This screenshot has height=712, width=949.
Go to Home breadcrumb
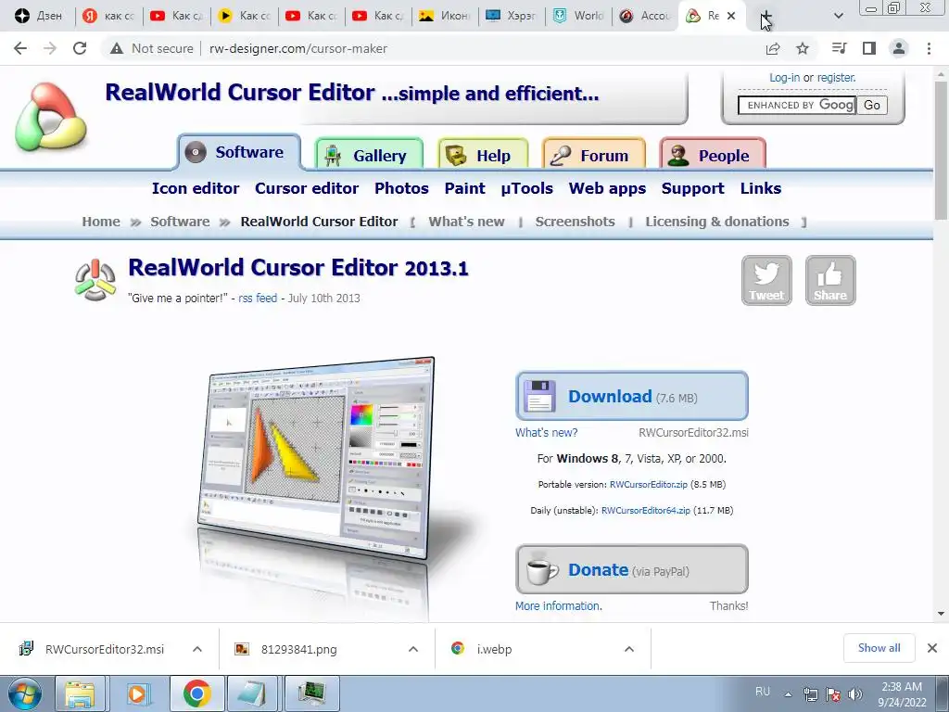click(x=101, y=222)
